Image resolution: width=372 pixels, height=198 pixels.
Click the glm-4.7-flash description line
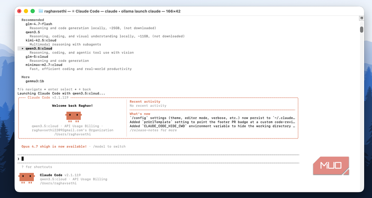93,28
